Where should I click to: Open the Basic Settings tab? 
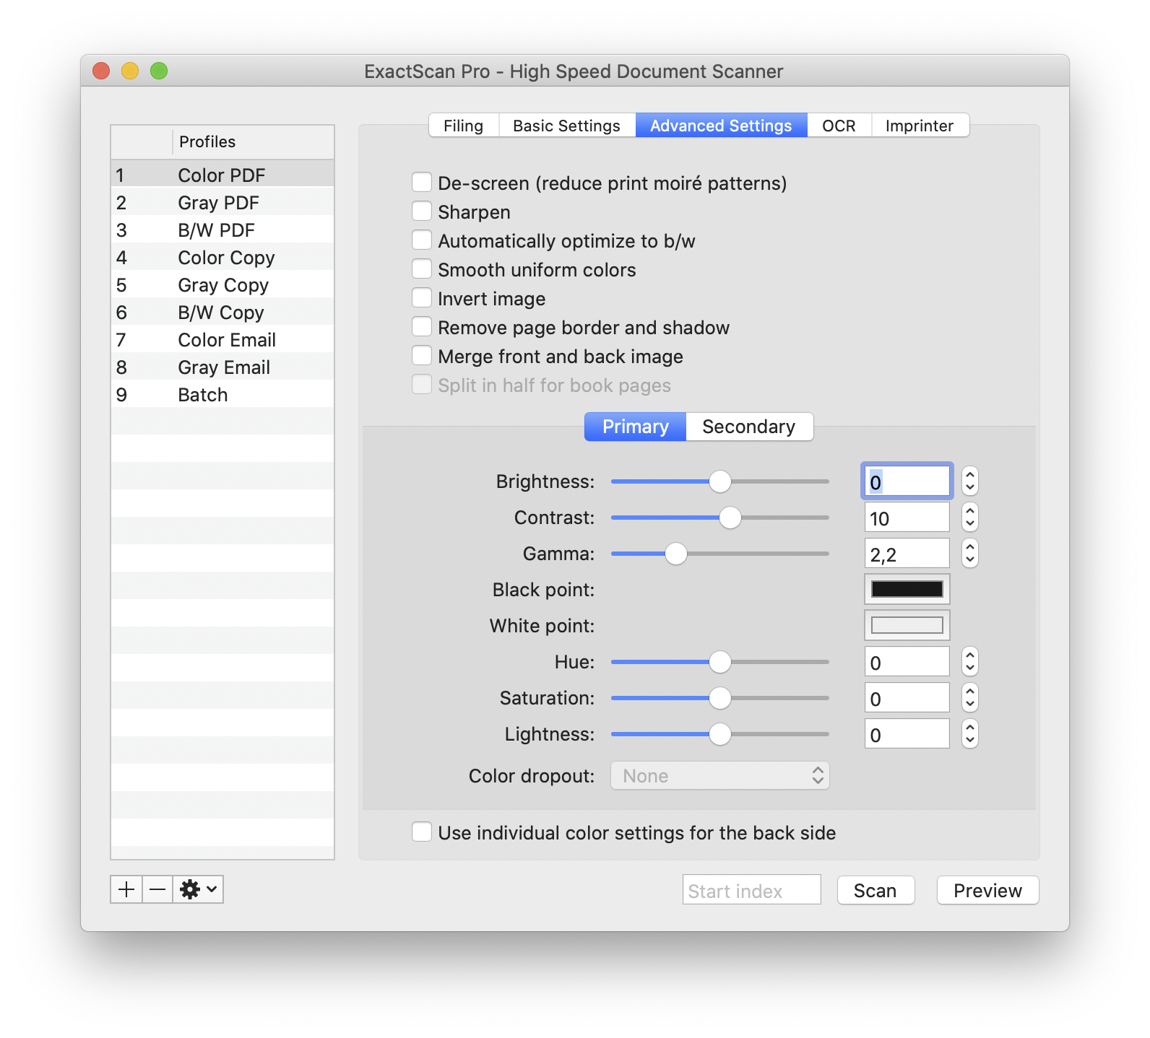click(566, 126)
